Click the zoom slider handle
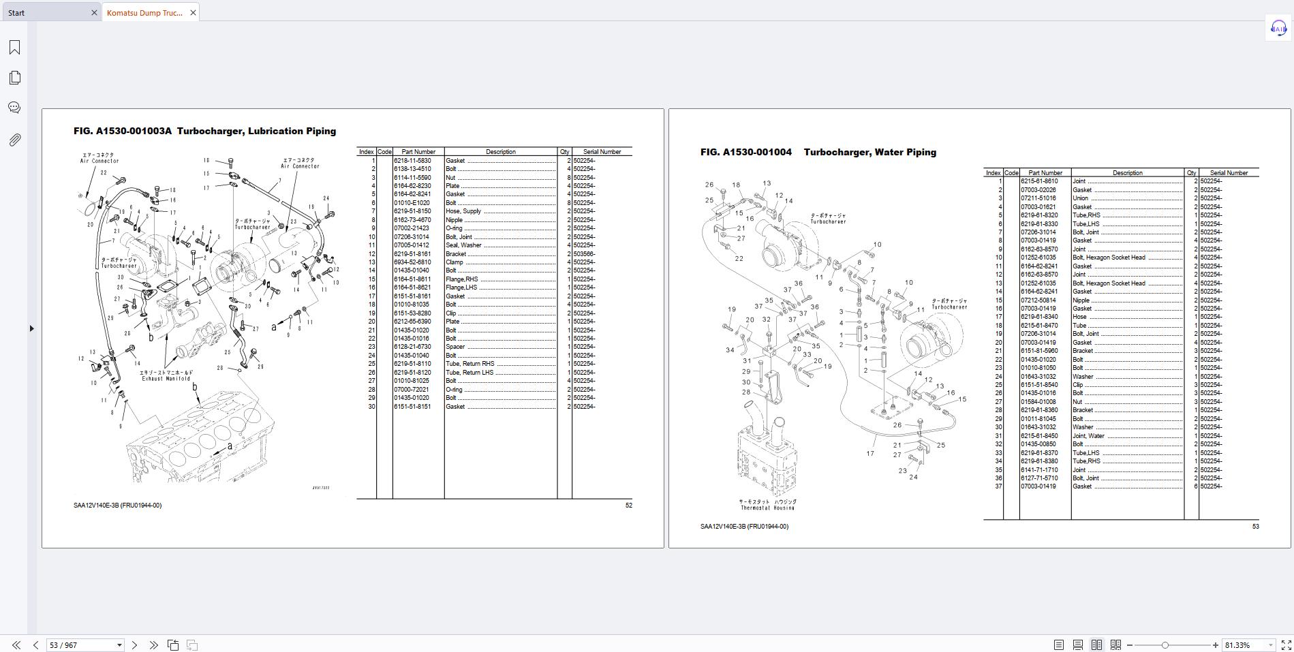This screenshot has width=1294, height=652. point(1165,645)
